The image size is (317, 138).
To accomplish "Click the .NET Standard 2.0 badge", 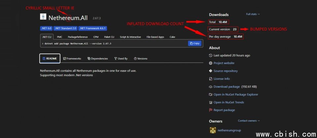I will tap(65, 28).
